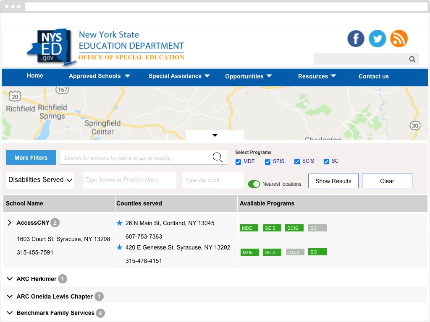Click star icon beside 26 N Main St

tap(119, 223)
